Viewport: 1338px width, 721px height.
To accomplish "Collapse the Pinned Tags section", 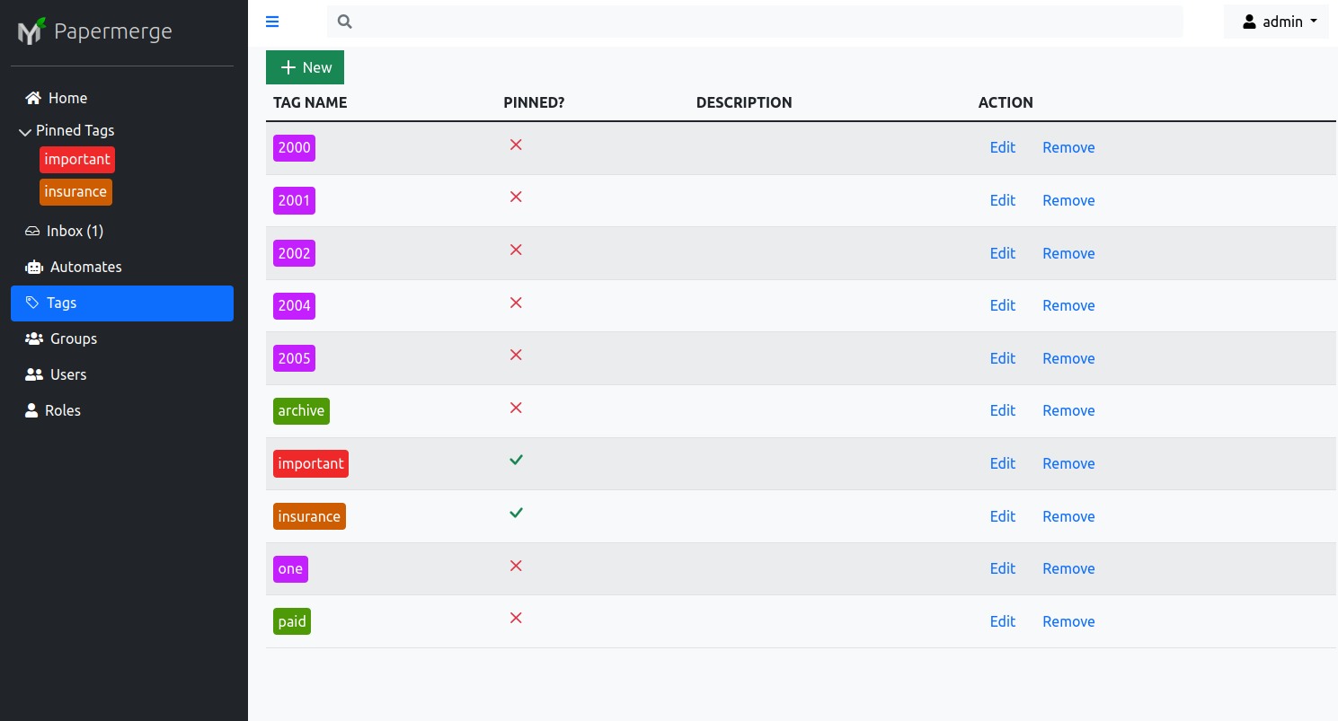I will 25,131.
